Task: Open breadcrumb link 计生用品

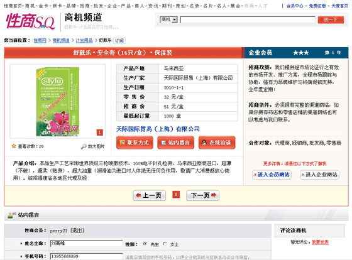Action: coord(84,41)
